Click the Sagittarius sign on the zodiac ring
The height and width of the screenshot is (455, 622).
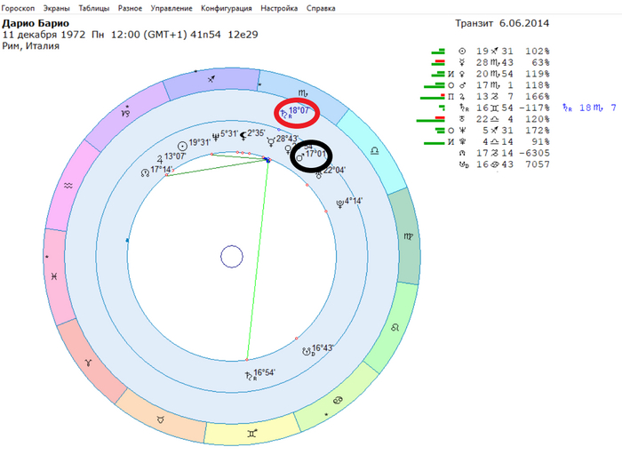click(210, 79)
